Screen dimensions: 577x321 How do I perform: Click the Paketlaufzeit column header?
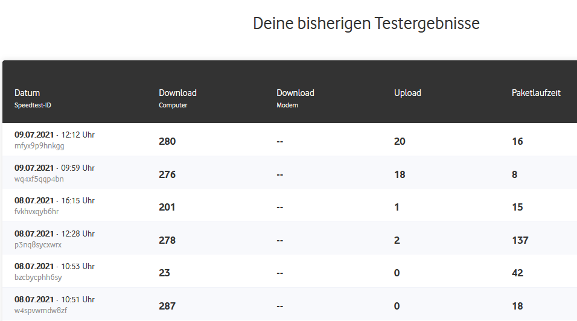[536, 93]
